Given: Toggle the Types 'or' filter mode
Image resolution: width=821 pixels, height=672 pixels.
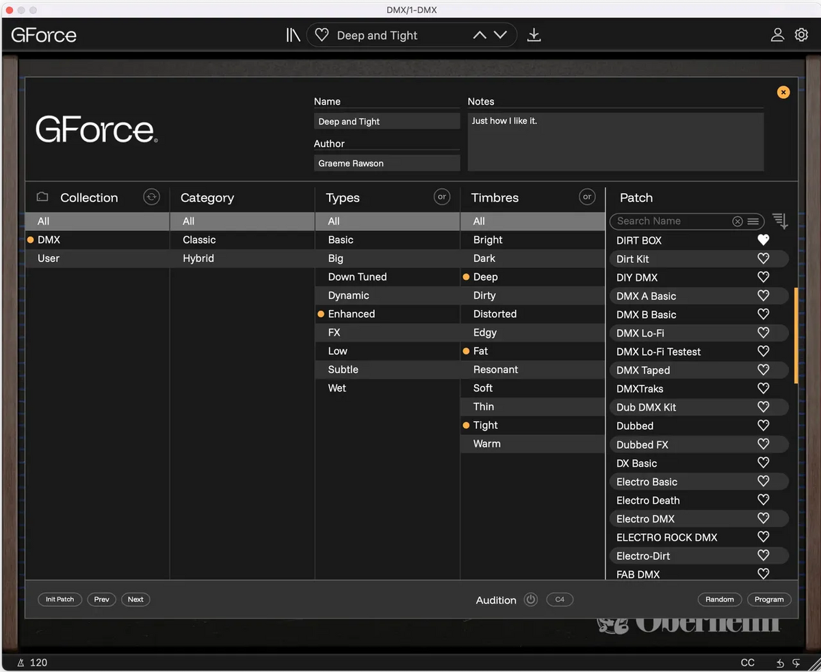Looking at the screenshot, I should click(x=442, y=197).
